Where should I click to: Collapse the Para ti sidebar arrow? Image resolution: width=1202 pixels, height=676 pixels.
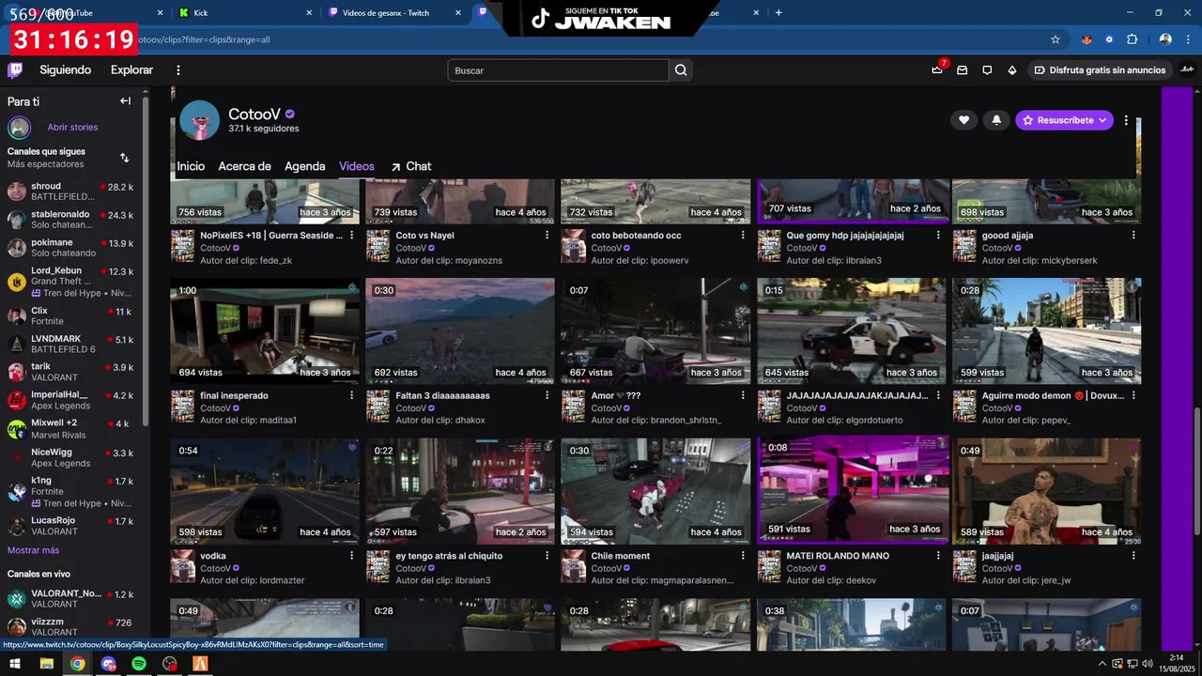click(x=125, y=100)
